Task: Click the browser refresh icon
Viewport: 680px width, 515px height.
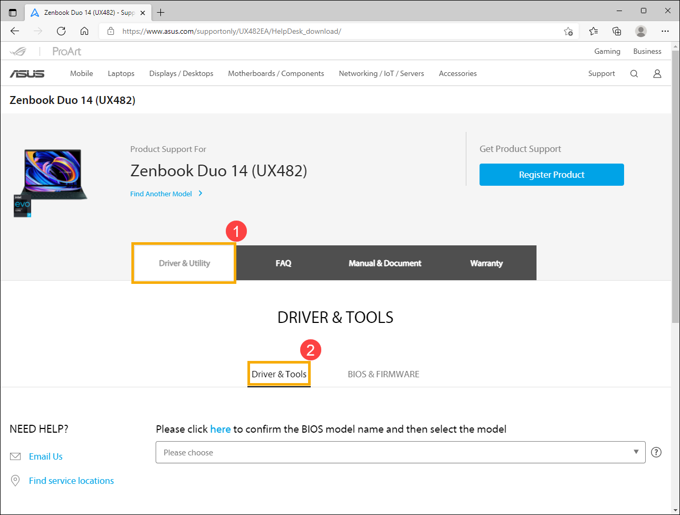Action: 61,31
